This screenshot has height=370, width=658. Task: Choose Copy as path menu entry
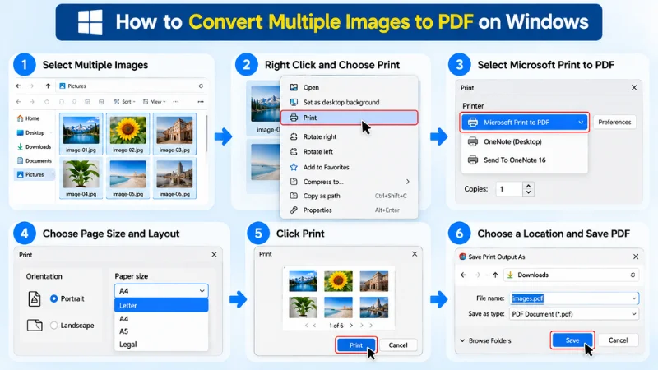click(349, 196)
